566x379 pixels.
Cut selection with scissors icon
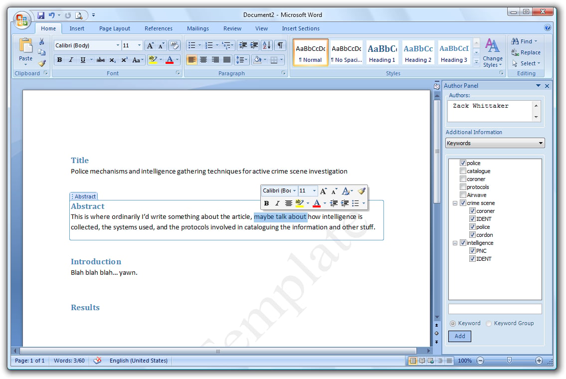[42, 41]
